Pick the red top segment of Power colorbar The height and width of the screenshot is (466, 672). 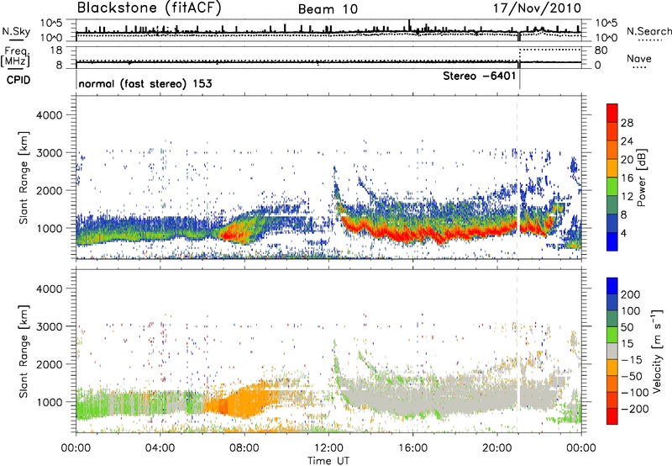(612, 113)
